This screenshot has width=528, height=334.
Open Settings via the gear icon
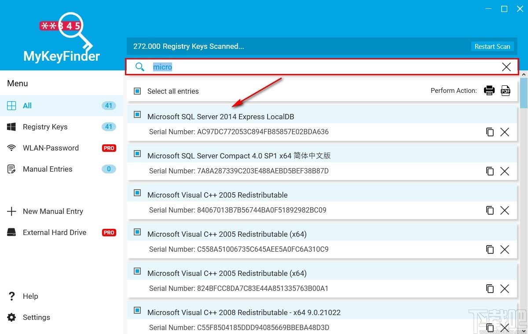click(12, 317)
